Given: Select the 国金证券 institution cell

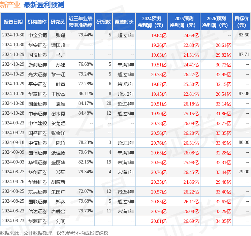Looking at the screenshot, I should pyautogui.click(x=38, y=104).
